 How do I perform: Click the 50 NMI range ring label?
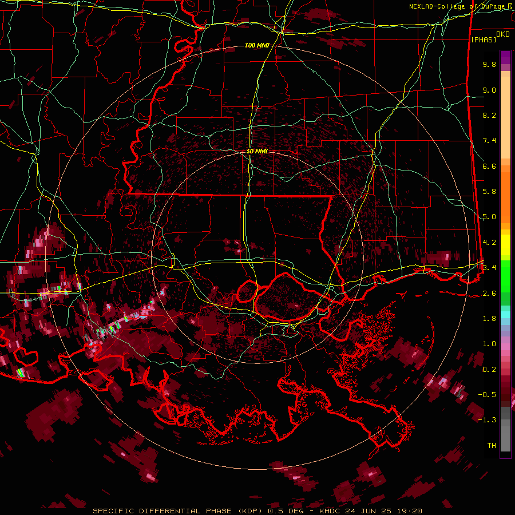pyautogui.click(x=257, y=152)
